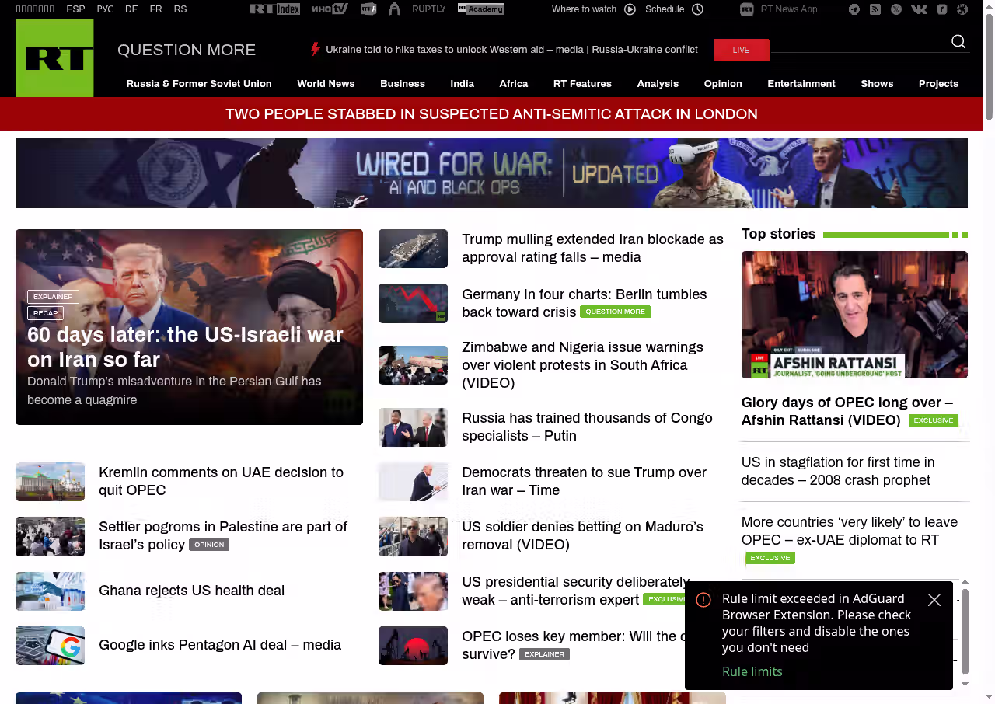Select the Business menu item
This screenshot has height=704, width=995.
pos(402,84)
